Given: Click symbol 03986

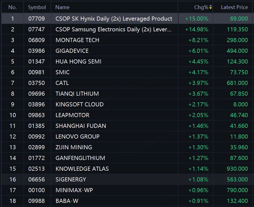Looking at the screenshot, I should pyautogui.click(x=37, y=51).
